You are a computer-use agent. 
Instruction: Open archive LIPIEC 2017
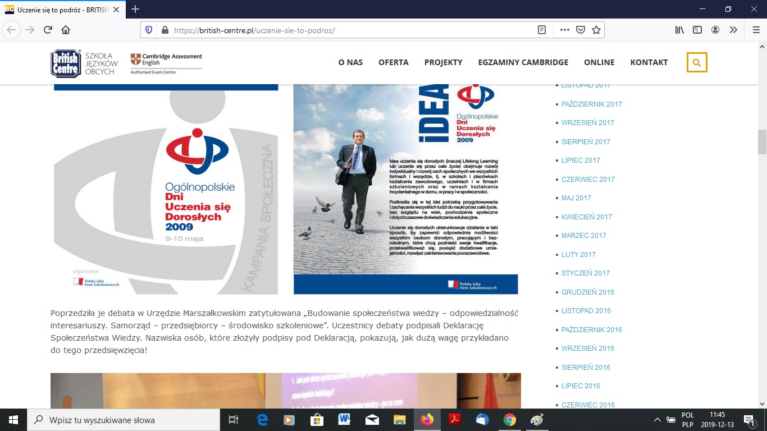[581, 161]
